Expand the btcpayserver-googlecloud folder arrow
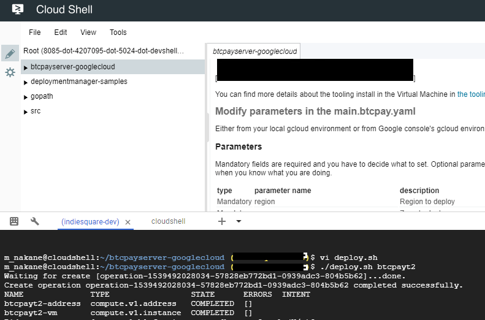 pos(26,67)
